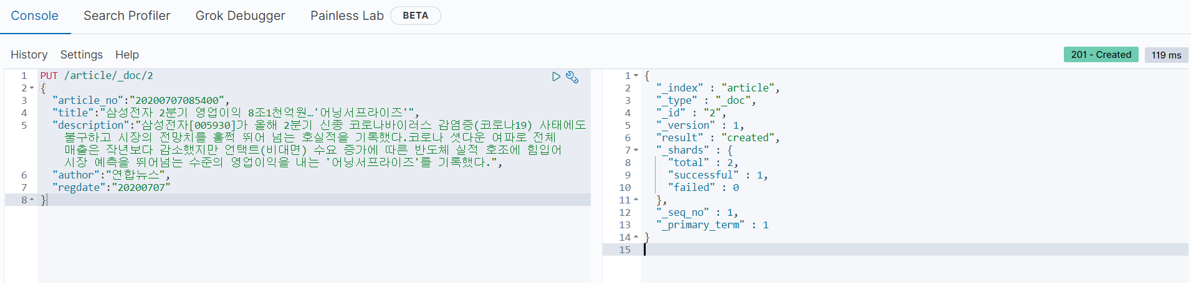The image size is (1191, 283).
Task: Open the History menu
Action: (29, 55)
